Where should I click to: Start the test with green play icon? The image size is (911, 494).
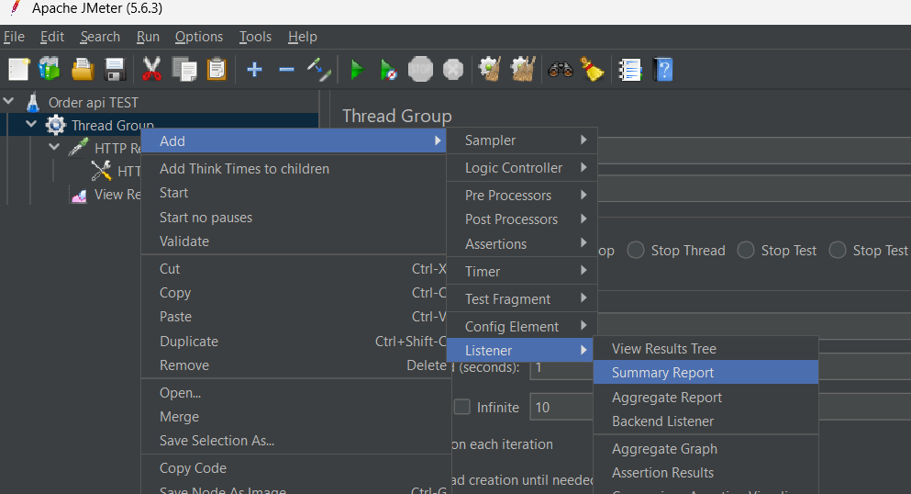357,71
